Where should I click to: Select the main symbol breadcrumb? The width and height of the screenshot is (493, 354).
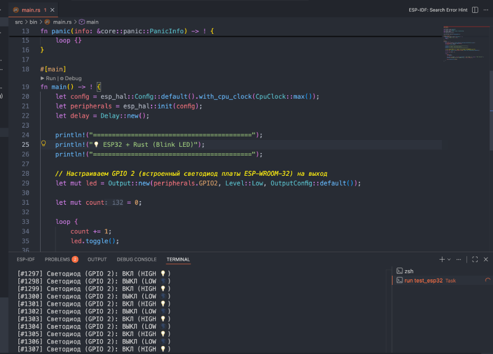point(92,22)
